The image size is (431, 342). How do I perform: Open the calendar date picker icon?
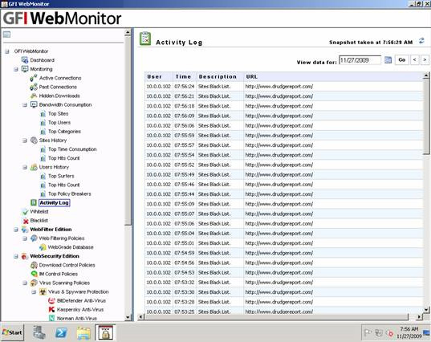pos(388,59)
